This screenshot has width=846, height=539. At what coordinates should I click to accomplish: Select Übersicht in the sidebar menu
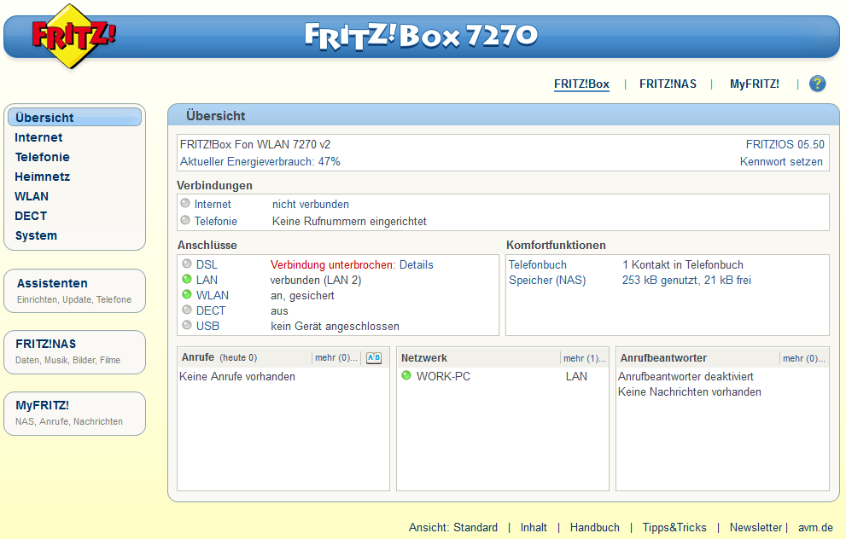tap(74, 117)
